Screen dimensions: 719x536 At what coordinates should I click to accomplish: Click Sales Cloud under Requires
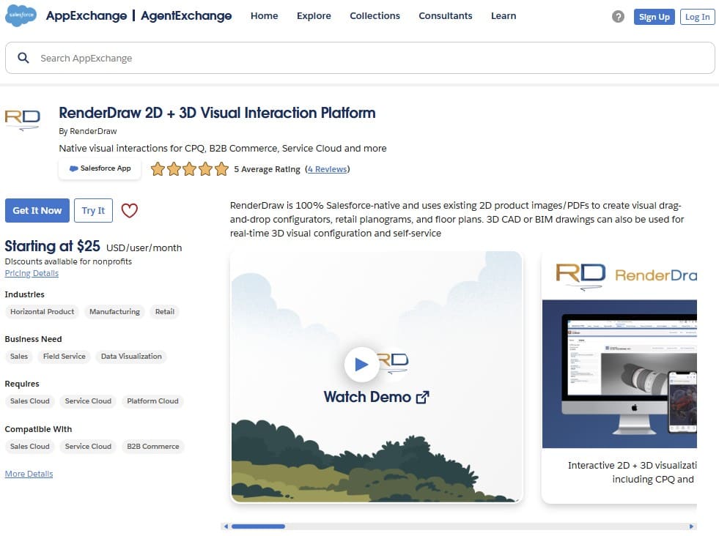point(30,401)
